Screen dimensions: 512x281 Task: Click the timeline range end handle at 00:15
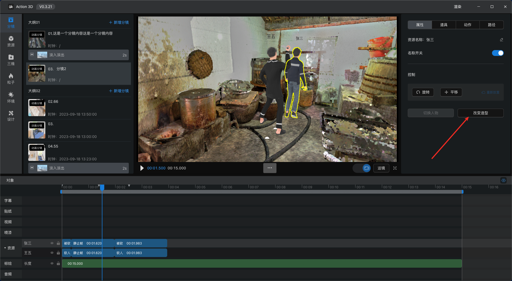[462, 192]
